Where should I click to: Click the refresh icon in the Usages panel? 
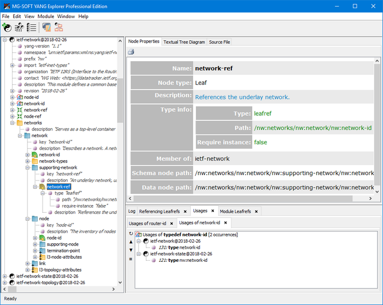pos(131,233)
